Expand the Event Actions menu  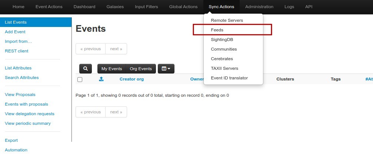[x=49, y=7]
